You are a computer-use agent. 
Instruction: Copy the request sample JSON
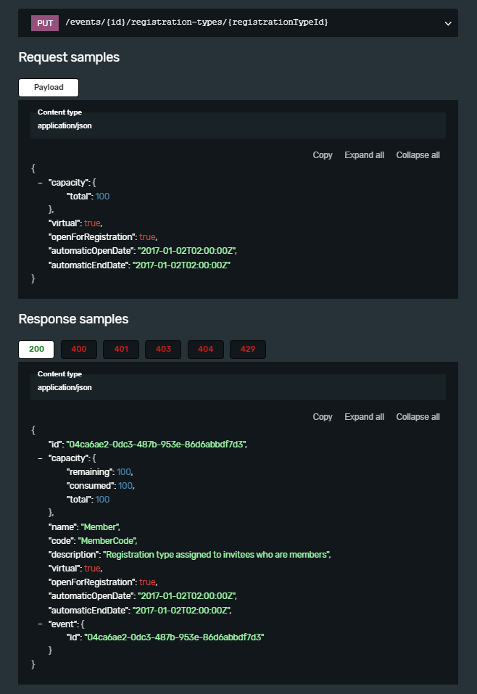coord(323,155)
